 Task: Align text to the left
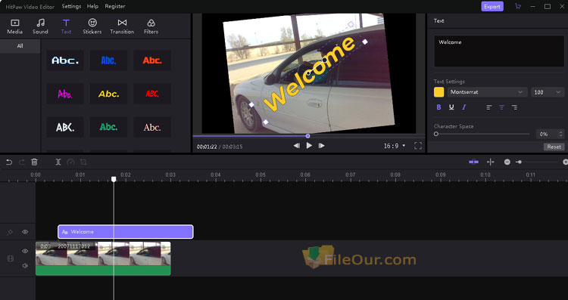pos(489,107)
